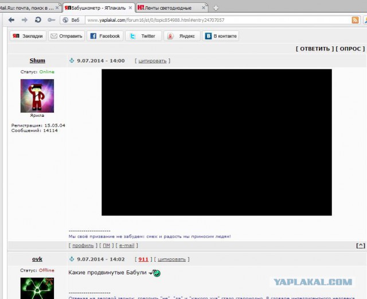This screenshot has width=367, height=299.
Task: Share the page via Facebook button
Action: [x=104, y=36]
